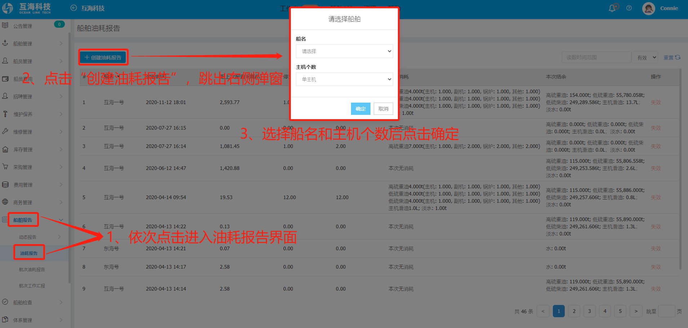The image size is (688, 328).
Task: Click the 重置 reset link
Action: [x=669, y=58]
